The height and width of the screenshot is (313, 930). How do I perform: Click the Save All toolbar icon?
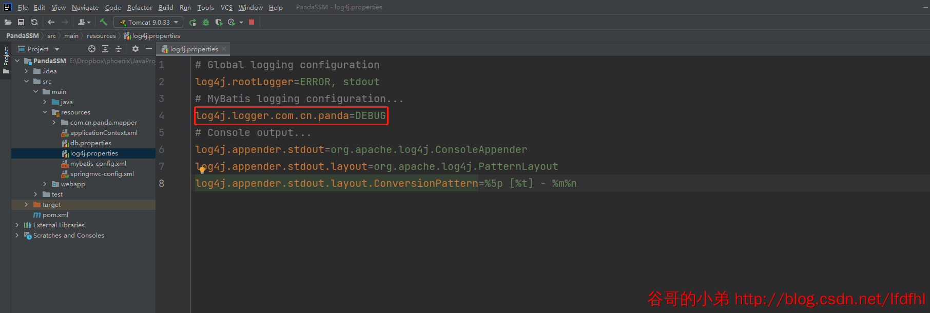[x=21, y=22]
